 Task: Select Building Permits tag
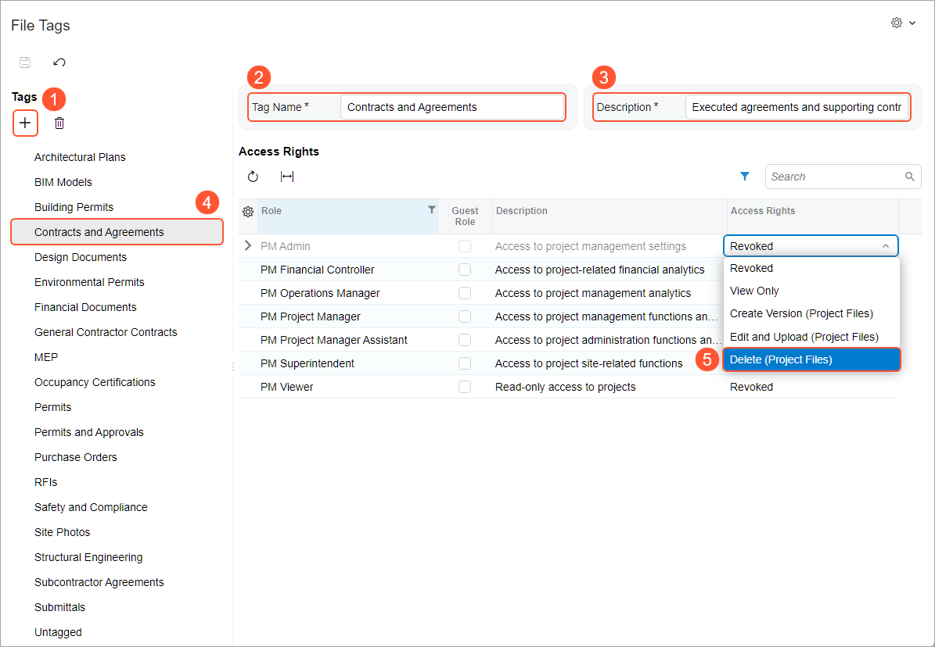pos(74,207)
